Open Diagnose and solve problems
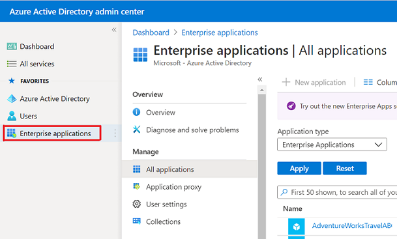Image resolution: width=397 pixels, height=239 pixels. pyautogui.click(x=192, y=130)
